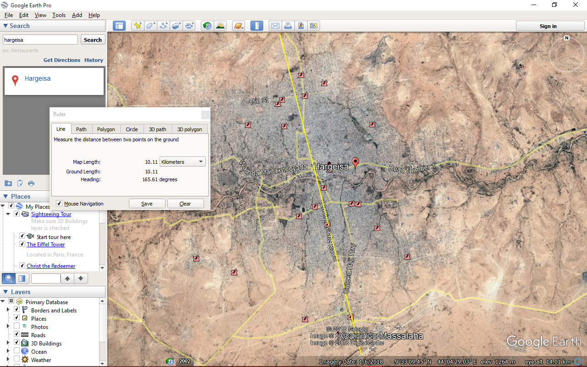
Task: Open the Tools menu
Action: (59, 15)
